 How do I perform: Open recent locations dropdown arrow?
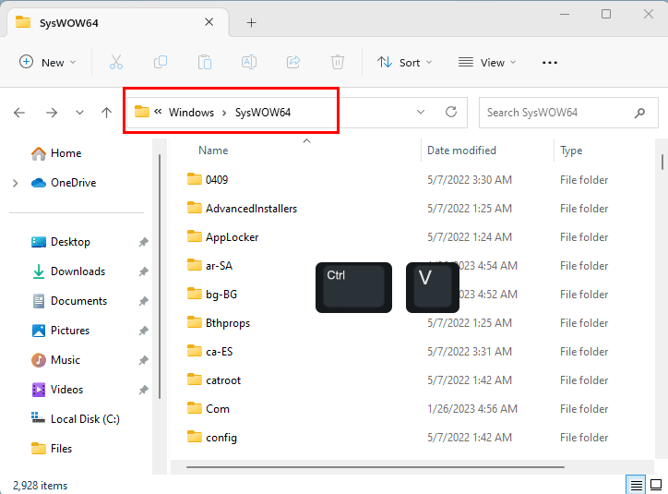coord(79,113)
